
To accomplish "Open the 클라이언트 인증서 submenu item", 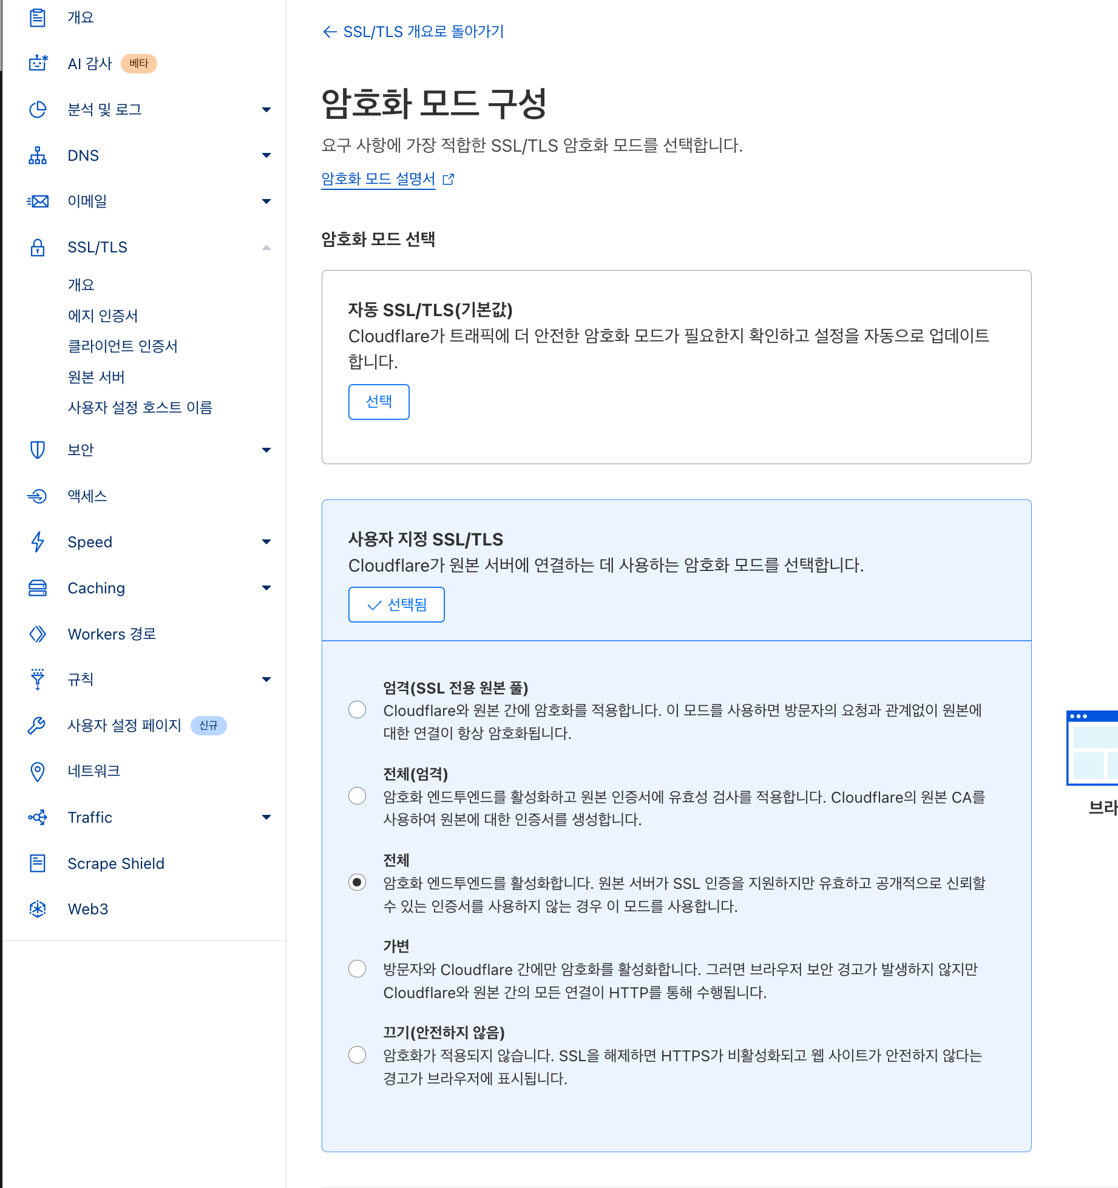I will (123, 346).
